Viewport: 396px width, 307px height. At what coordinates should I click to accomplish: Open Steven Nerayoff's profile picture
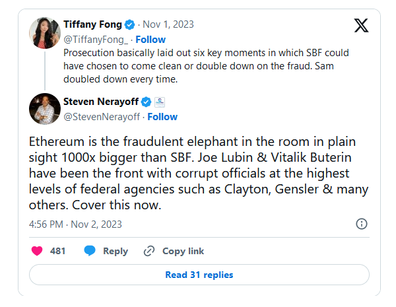(x=45, y=109)
